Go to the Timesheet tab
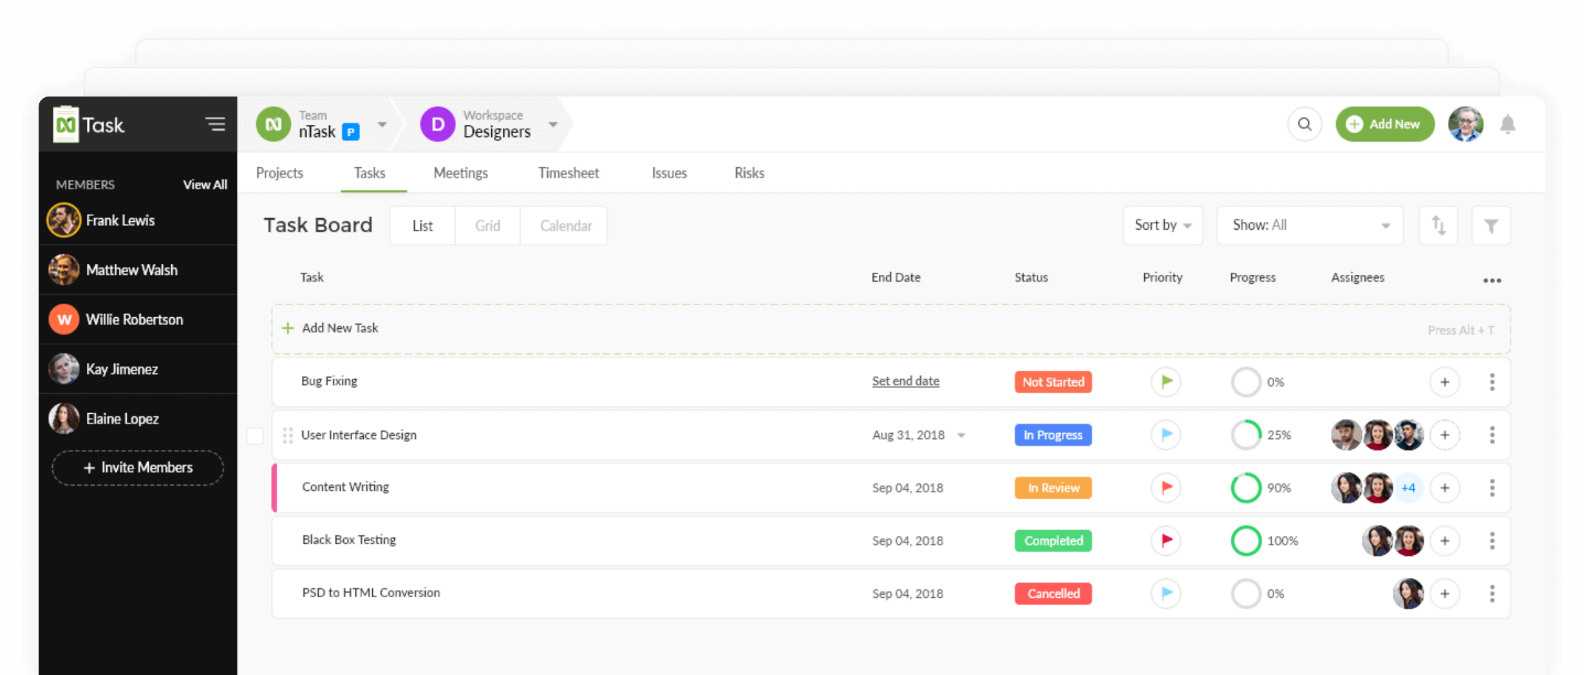This screenshot has height=675, width=1584. tap(568, 173)
